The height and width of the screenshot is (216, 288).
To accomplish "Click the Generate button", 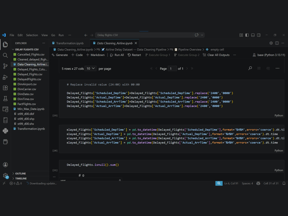I will [60, 55].
